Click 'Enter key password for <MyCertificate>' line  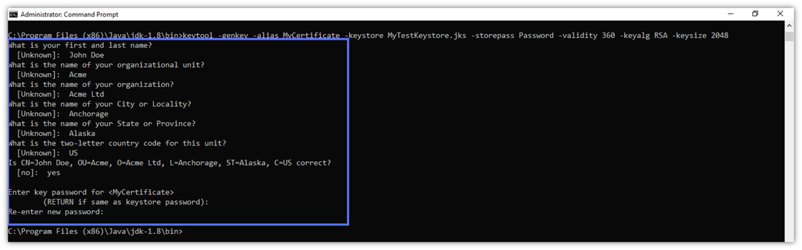click(x=91, y=192)
